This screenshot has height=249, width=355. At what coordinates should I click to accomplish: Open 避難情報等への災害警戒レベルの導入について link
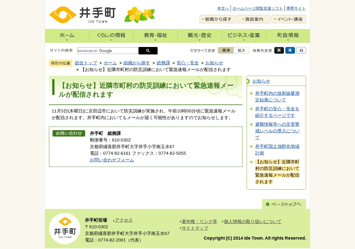277,131
